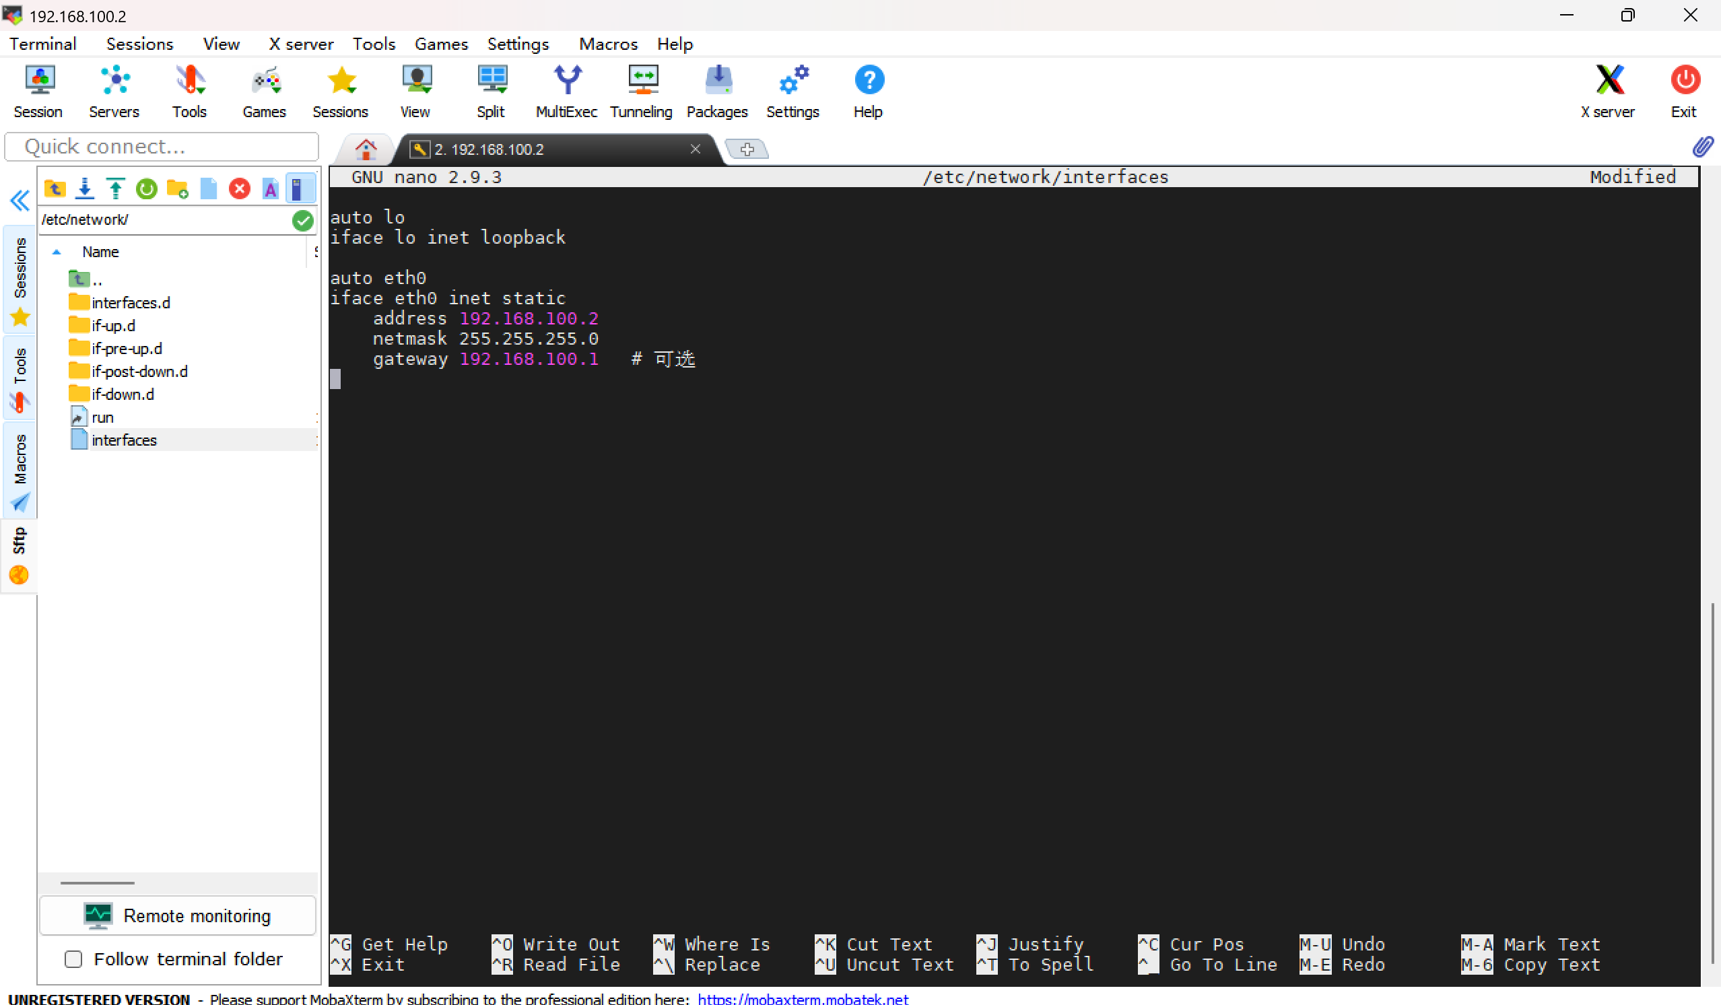Create new folder in SFTP browser

tap(178, 188)
